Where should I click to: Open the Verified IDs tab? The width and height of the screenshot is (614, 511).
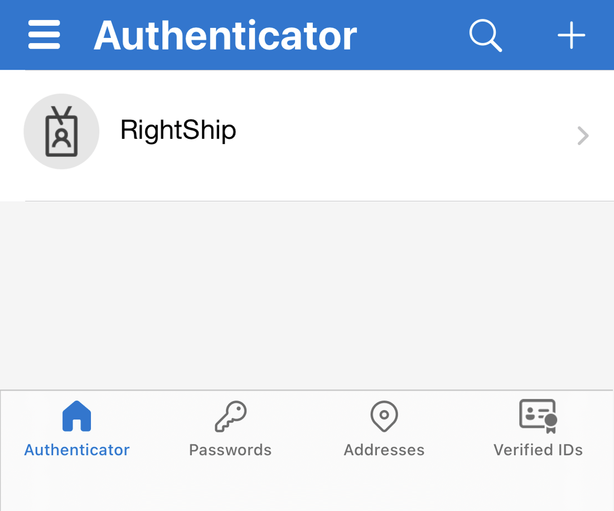(x=537, y=430)
